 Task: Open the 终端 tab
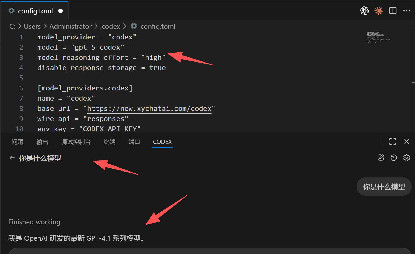coord(110,142)
